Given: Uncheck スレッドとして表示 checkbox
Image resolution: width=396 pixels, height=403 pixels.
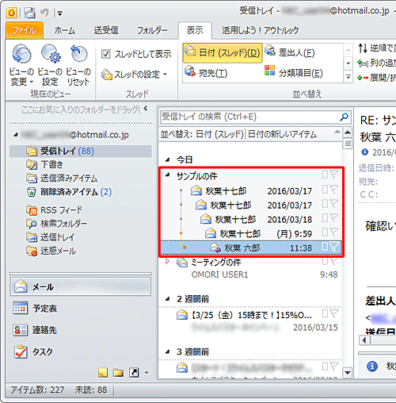Looking at the screenshot, I should pos(105,54).
